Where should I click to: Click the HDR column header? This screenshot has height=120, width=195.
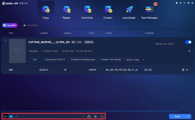point(91,33)
